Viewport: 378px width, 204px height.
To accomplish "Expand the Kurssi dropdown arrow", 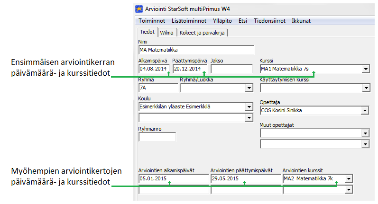I will point(366,69).
